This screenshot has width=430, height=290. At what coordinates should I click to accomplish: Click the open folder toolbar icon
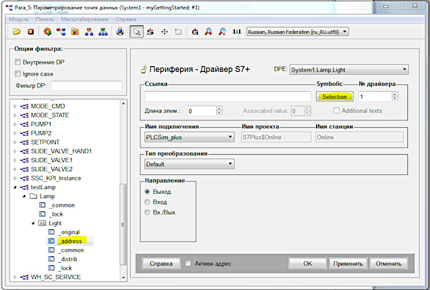[x=17, y=32]
